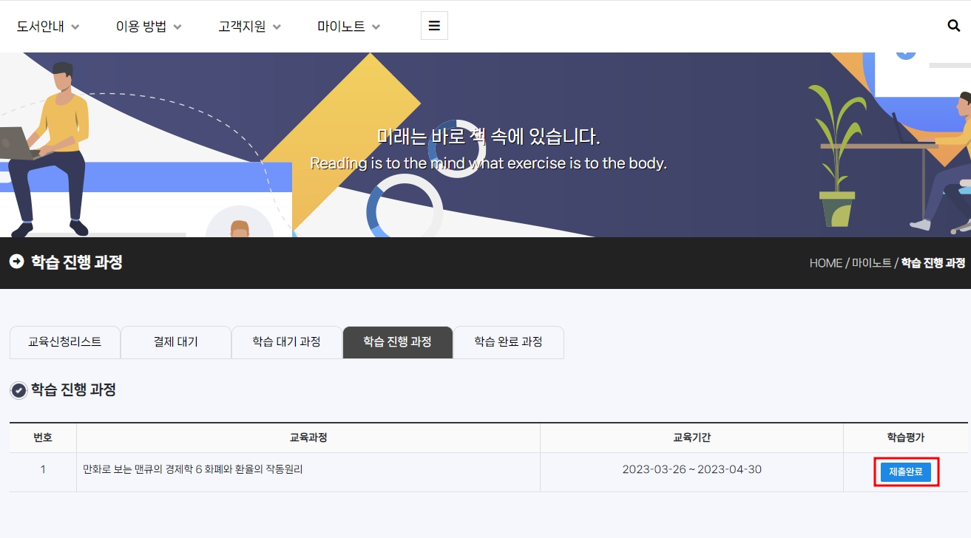This screenshot has height=538, width=971.
Task: Select the 결제 대기 tab
Action: click(x=176, y=342)
